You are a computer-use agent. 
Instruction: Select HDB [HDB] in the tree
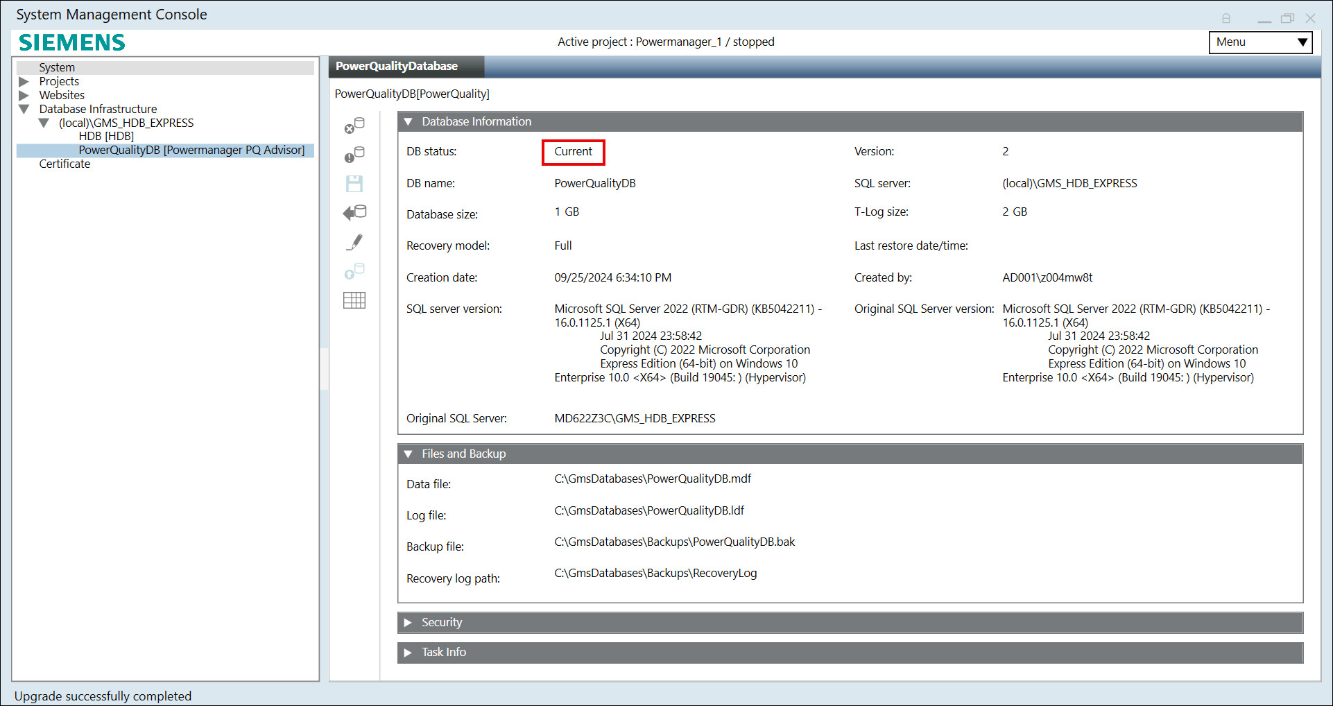106,137
